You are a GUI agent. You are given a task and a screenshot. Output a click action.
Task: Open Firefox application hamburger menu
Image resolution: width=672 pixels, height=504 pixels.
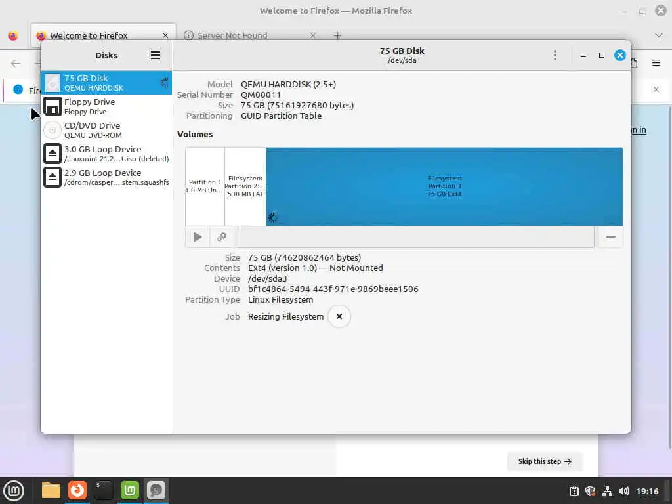tap(656, 63)
